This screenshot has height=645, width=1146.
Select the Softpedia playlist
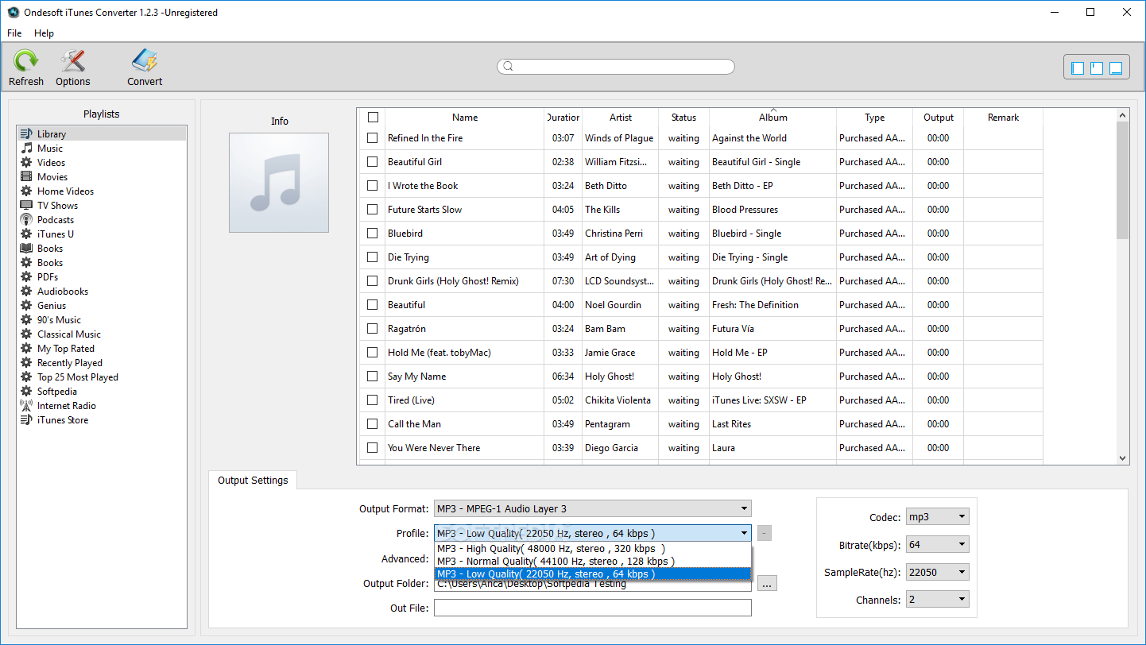coord(102,392)
